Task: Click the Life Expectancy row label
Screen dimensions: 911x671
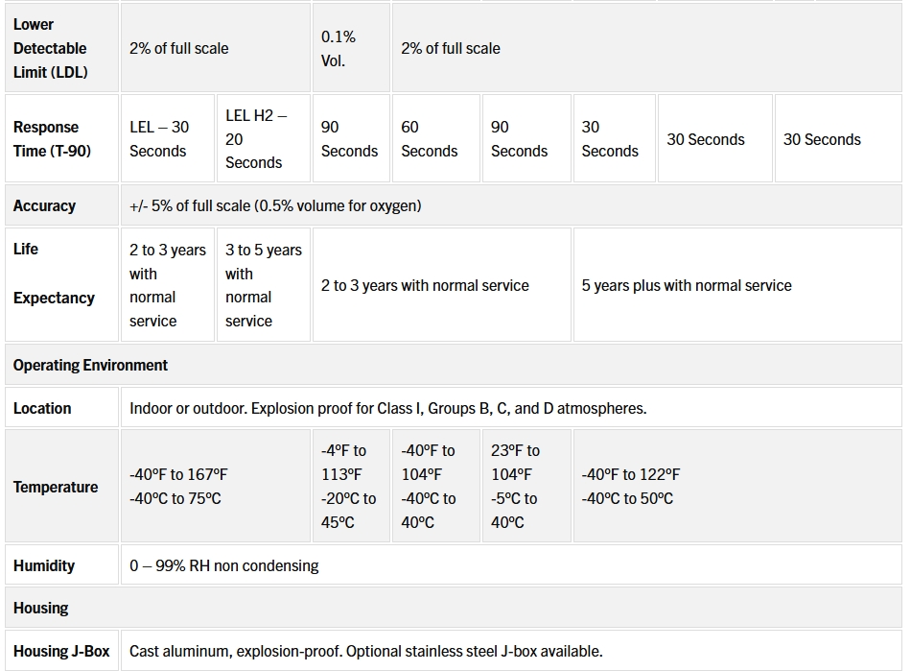Action: tap(54, 274)
